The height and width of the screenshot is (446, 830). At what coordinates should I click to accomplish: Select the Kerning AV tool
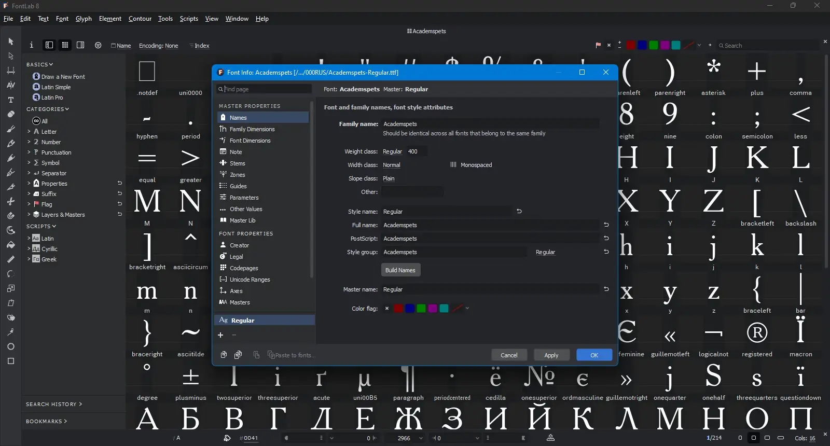(11, 85)
